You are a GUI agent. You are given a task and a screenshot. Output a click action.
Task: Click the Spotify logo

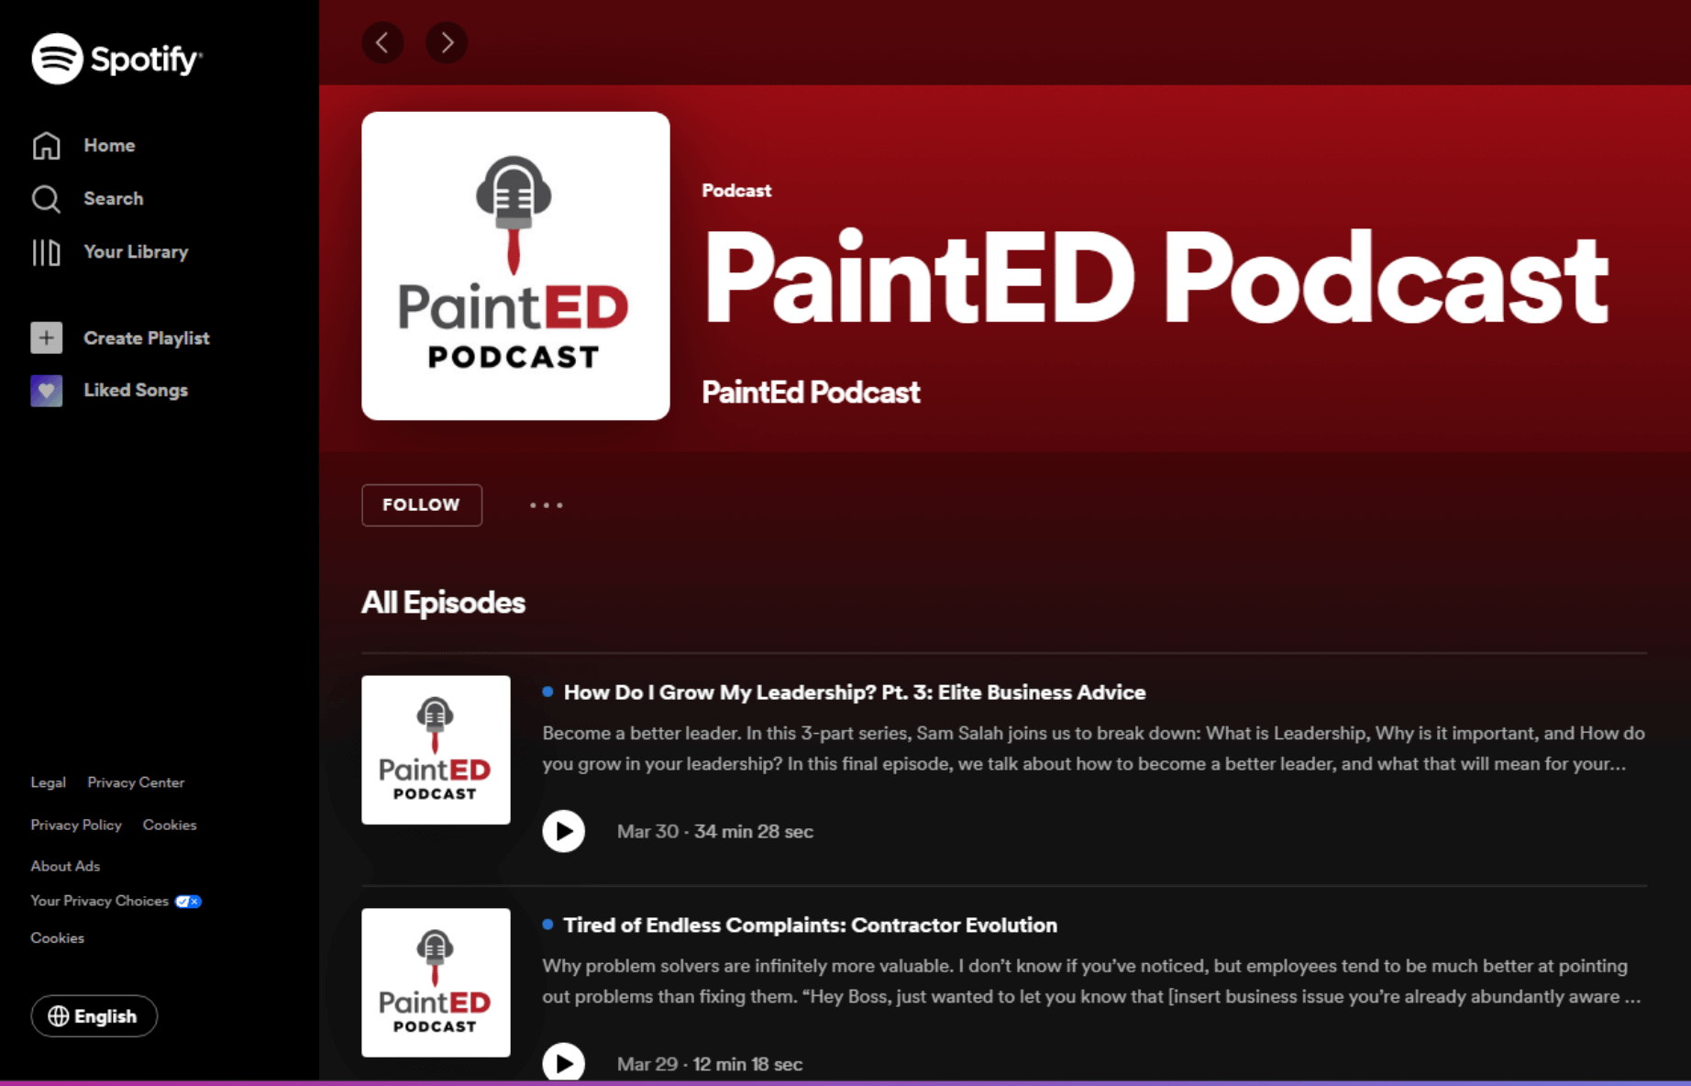116,59
